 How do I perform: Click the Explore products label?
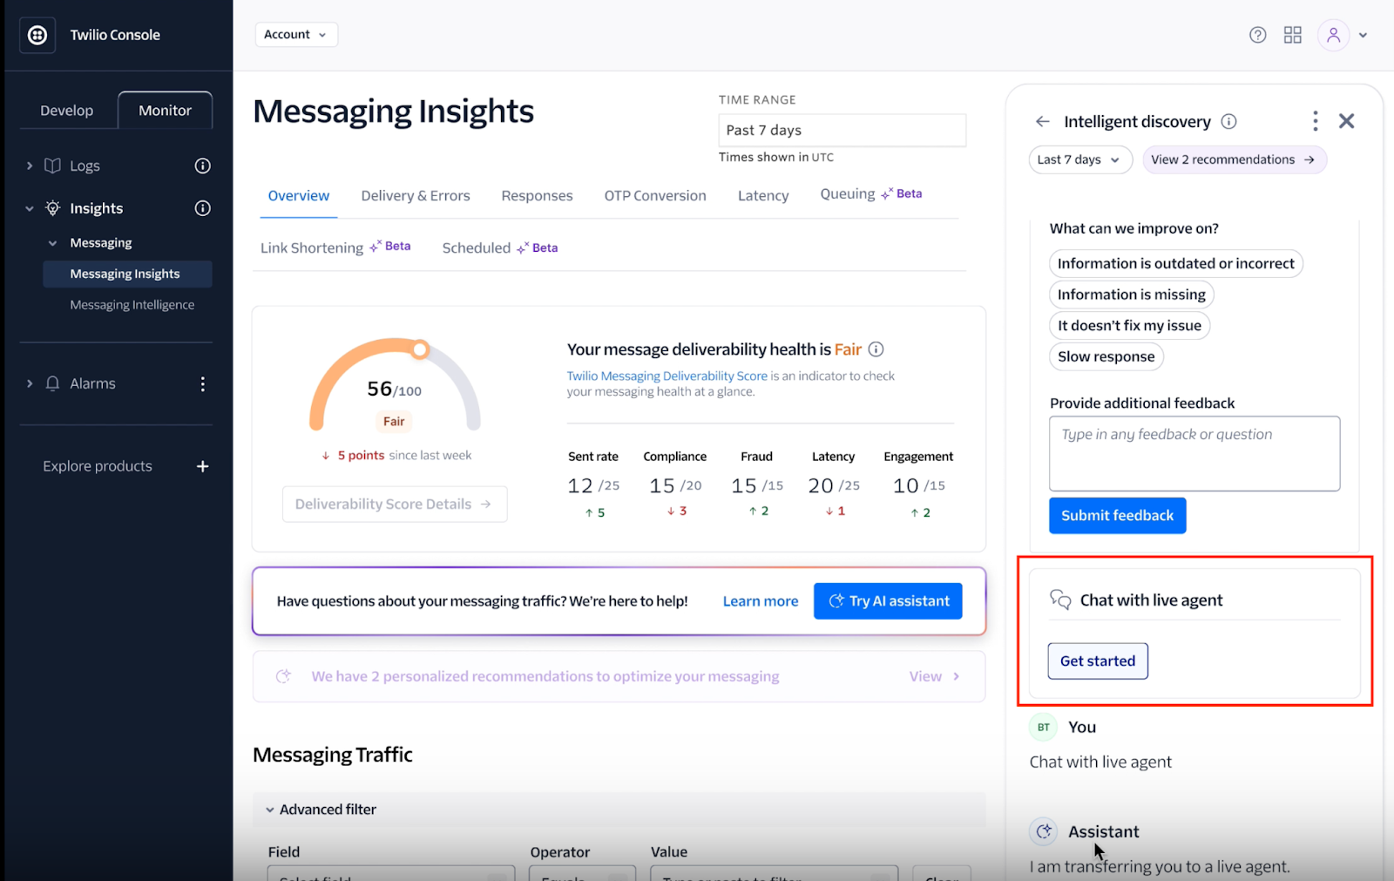pyautogui.click(x=98, y=466)
